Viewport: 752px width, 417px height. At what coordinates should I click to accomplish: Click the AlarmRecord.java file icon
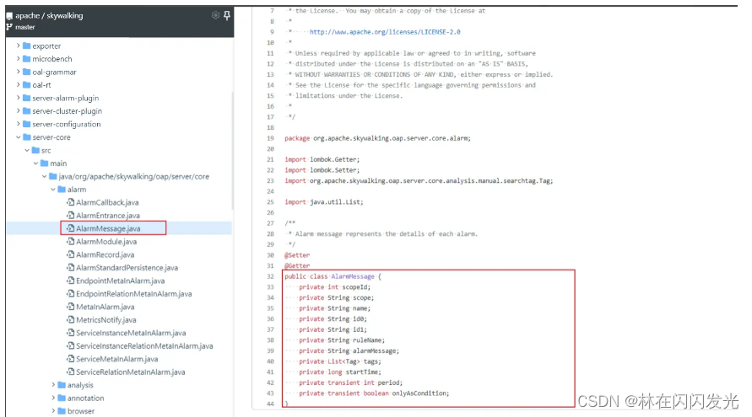(71, 254)
